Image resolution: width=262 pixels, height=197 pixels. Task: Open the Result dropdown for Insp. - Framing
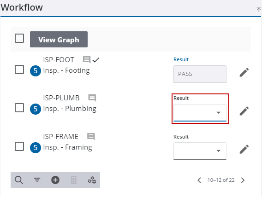click(x=200, y=151)
